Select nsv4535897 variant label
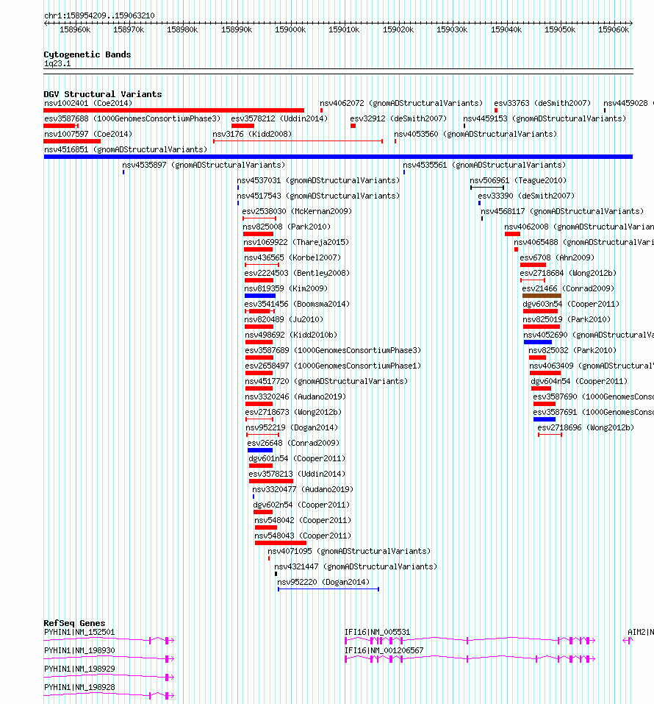Screen dimensions: 654x704 coord(204,166)
